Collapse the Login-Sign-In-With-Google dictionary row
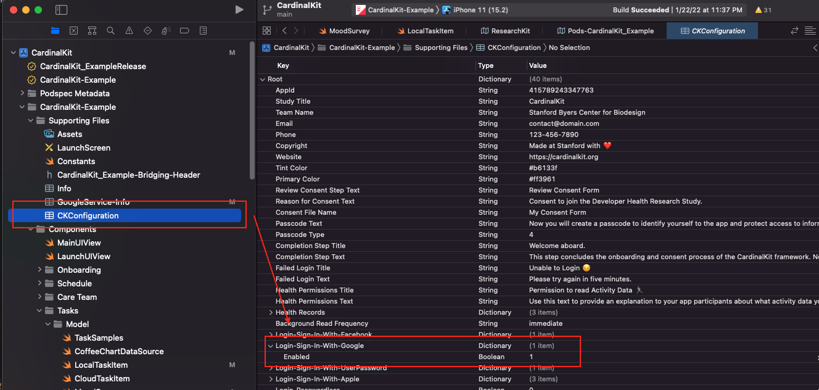 pos(271,346)
